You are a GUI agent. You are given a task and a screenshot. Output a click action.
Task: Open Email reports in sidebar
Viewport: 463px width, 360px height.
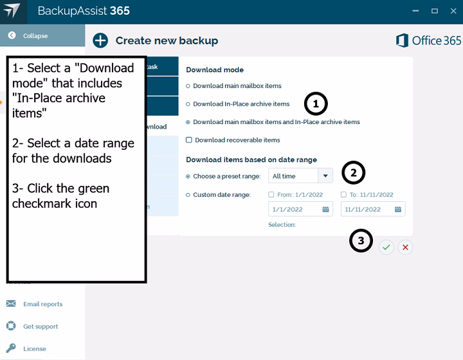tap(42, 304)
